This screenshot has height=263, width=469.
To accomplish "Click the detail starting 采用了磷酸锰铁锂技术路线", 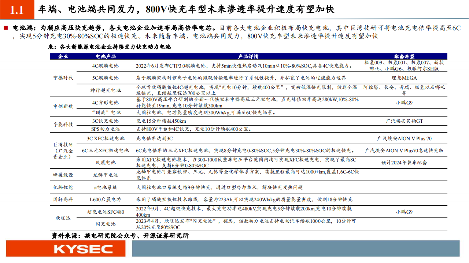I will 244,199.
